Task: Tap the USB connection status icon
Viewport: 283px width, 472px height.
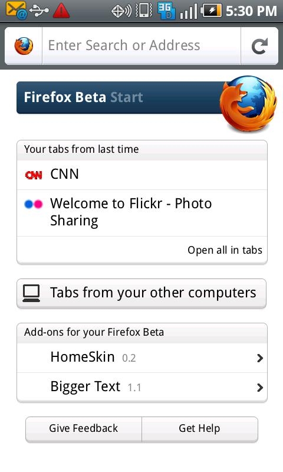Action: point(39,11)
